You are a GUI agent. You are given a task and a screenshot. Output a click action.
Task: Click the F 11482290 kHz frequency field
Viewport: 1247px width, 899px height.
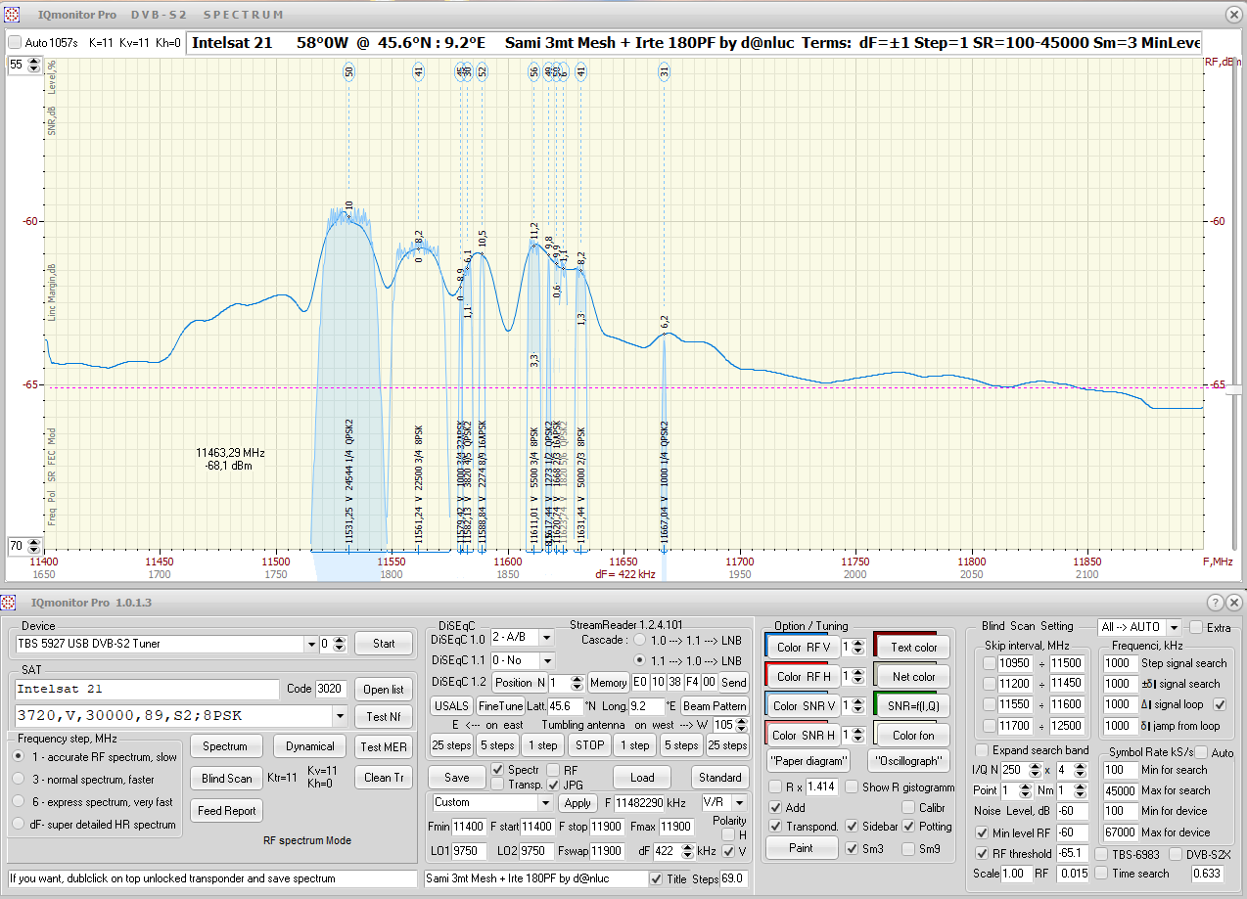(640, 802)
